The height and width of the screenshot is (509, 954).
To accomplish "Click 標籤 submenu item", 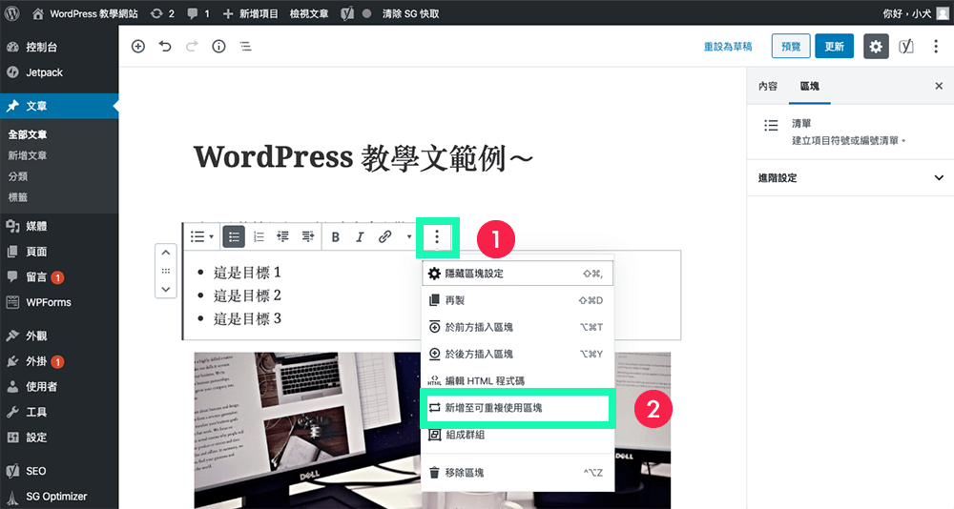I will (17, 197).
